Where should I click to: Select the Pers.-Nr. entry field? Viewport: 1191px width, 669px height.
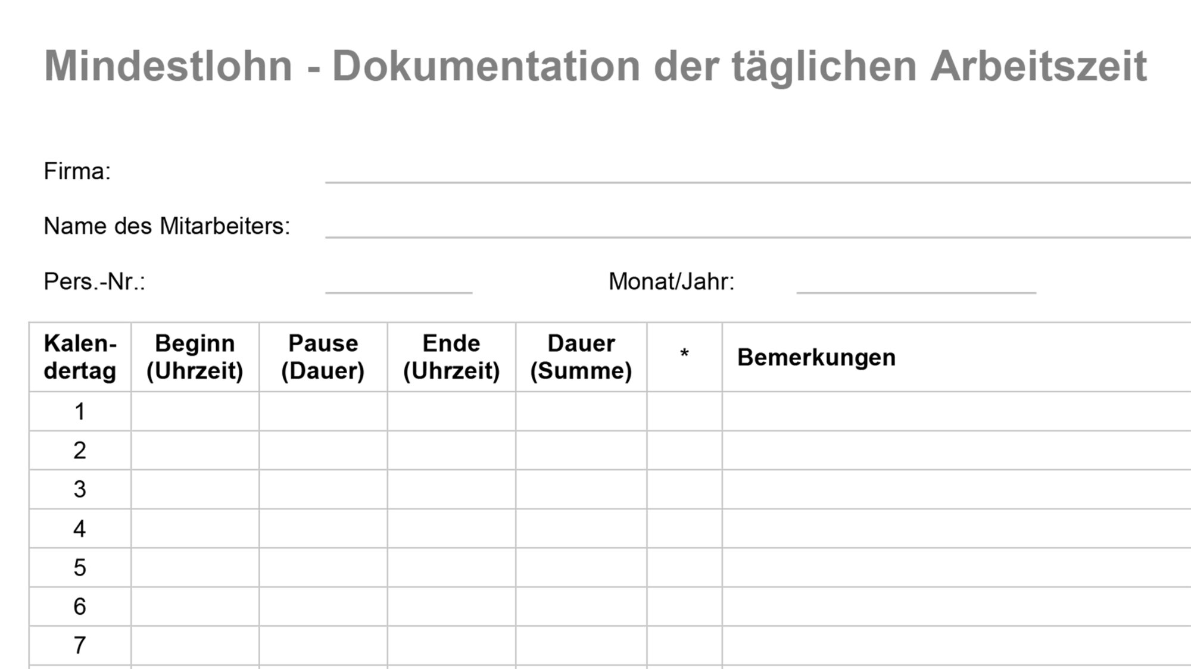click(x=398, y=282)
